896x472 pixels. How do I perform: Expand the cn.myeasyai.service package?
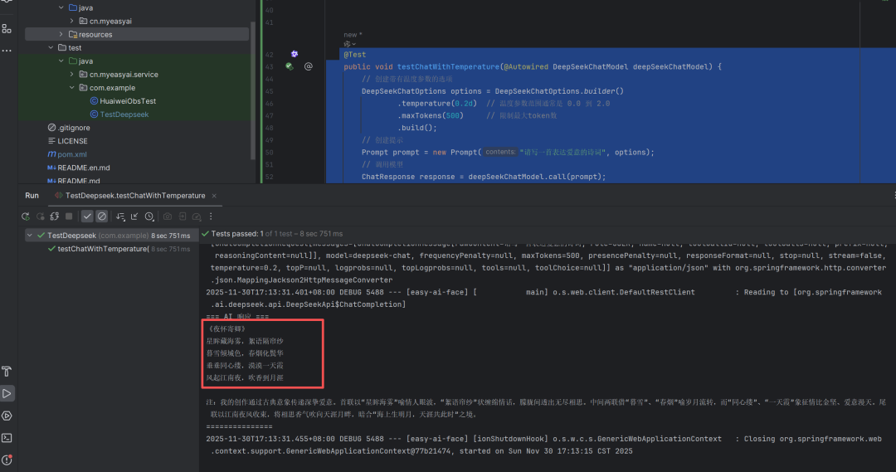point(72,75)
